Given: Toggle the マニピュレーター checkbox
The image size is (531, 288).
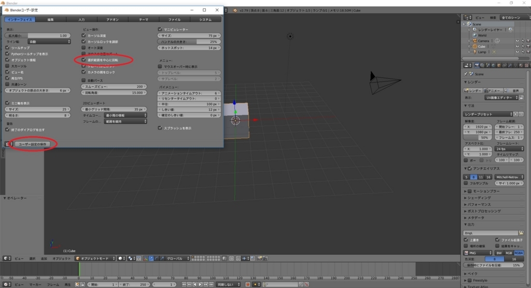Looking at the screenshot, I should coord(160,29).
